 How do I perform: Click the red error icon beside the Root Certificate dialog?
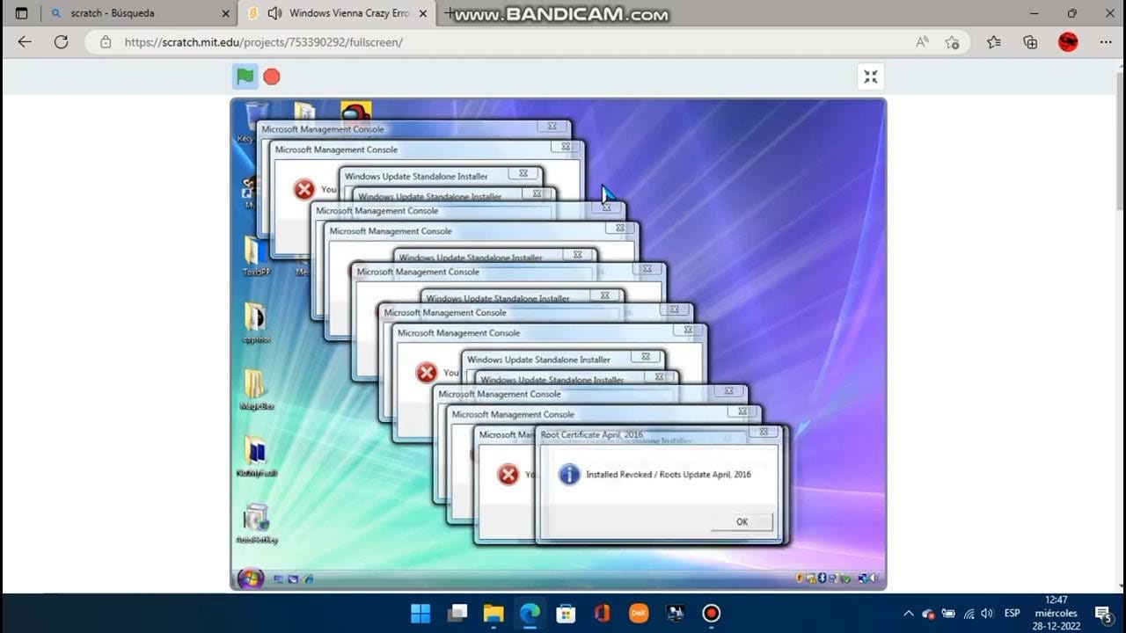[x=508, y=475]
